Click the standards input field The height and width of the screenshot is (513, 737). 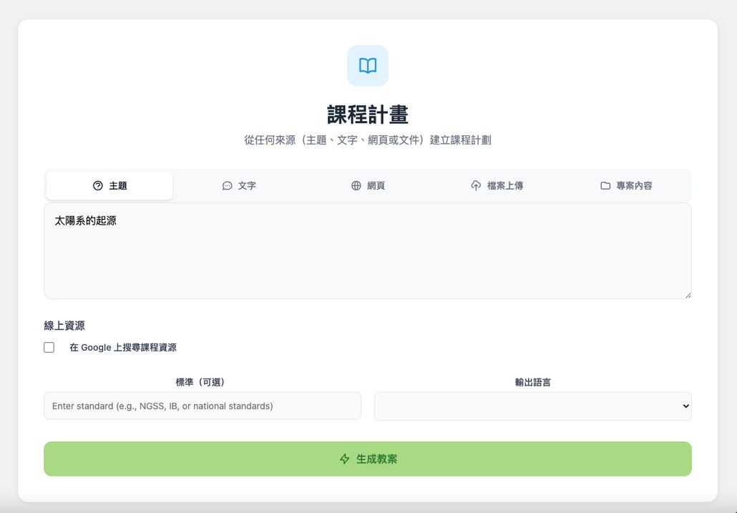pyautogui.click(x=202, y=406)
